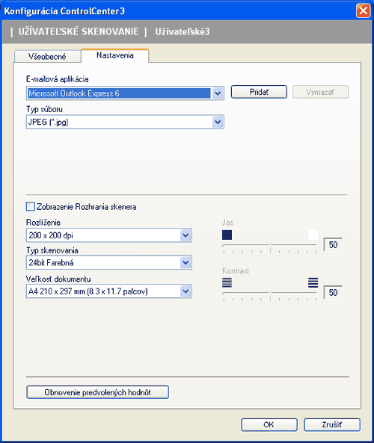
Task: Switch to the Všeobecné tab
Action: [x=47, y=57]
